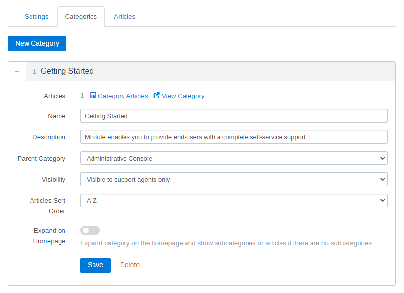Viewport: 404px width, 293px height.
Task: Delete the Getting Started category
Action: tap(129, 265)
